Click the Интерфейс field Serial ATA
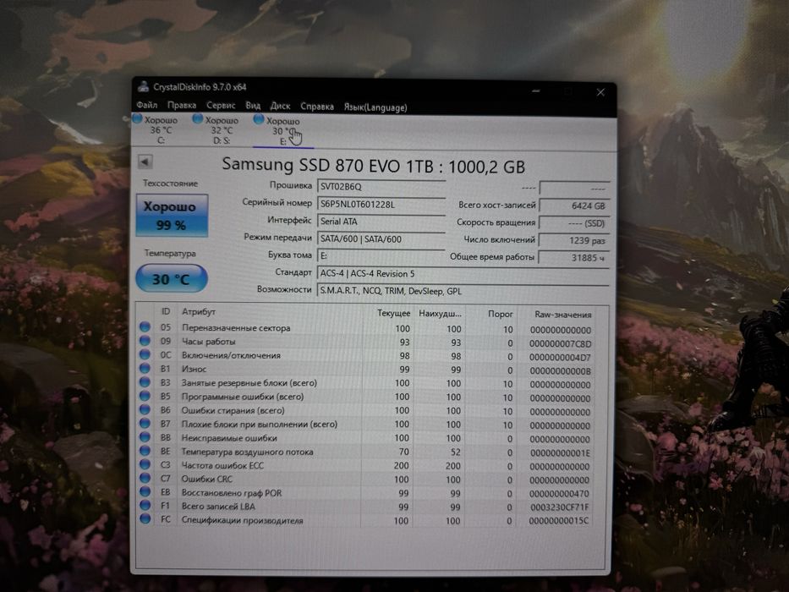 (x=381, y=222)
